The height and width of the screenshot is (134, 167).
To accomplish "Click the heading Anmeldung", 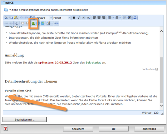I will (14, 55).
